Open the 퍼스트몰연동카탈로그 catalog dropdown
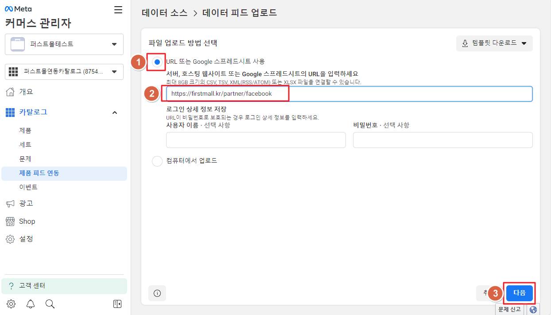The height and width of the screenshot is (315, 551). pyautogui.click(x=64, y=72)
